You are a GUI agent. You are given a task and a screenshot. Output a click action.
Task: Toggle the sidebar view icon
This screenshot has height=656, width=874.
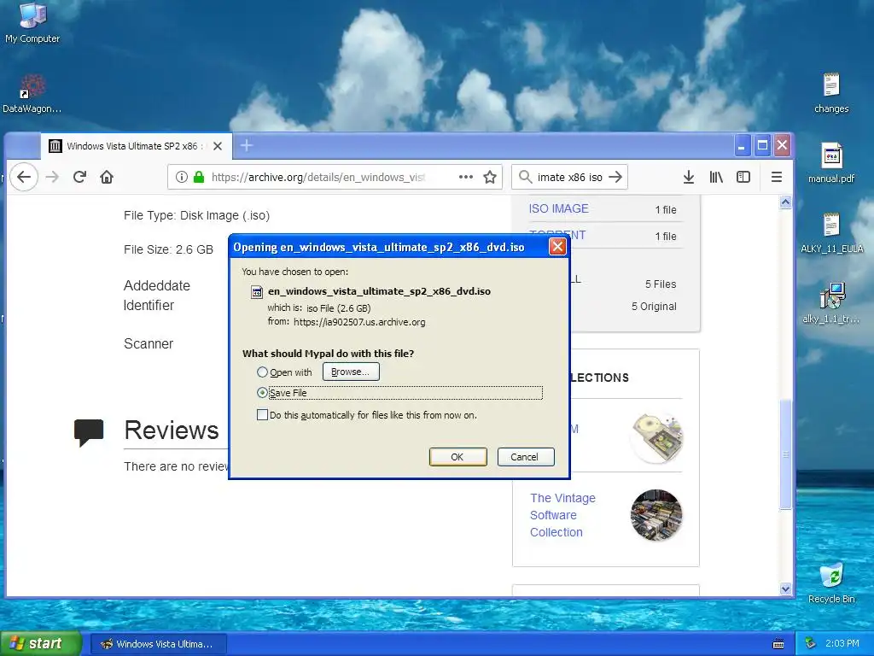coord(743,177)
